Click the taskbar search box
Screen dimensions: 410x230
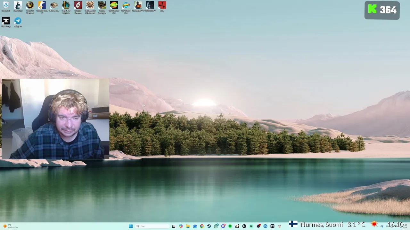tap(152, 226)
